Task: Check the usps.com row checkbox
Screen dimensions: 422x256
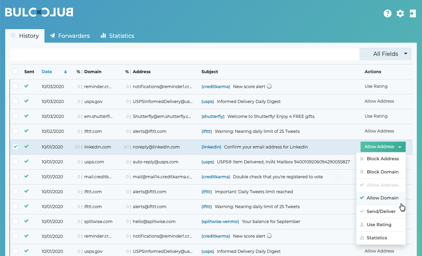Action: pyautogui.click(x=15, y=162)
